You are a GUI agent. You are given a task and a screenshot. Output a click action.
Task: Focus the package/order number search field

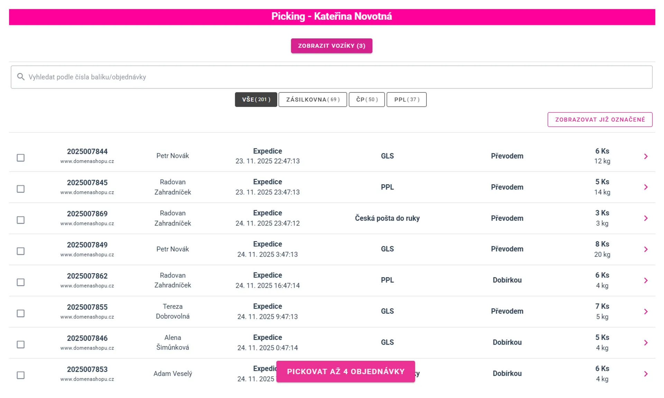[x=332, y=77]
